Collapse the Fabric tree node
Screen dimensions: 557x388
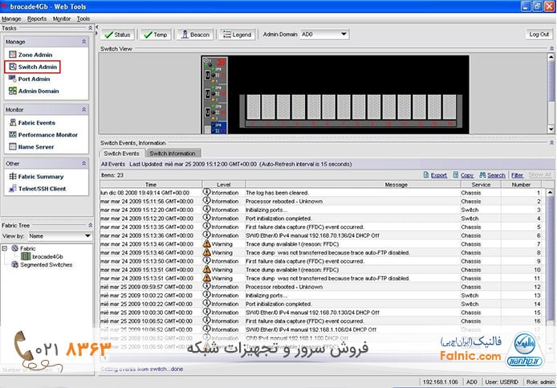(x=5, y=248)
